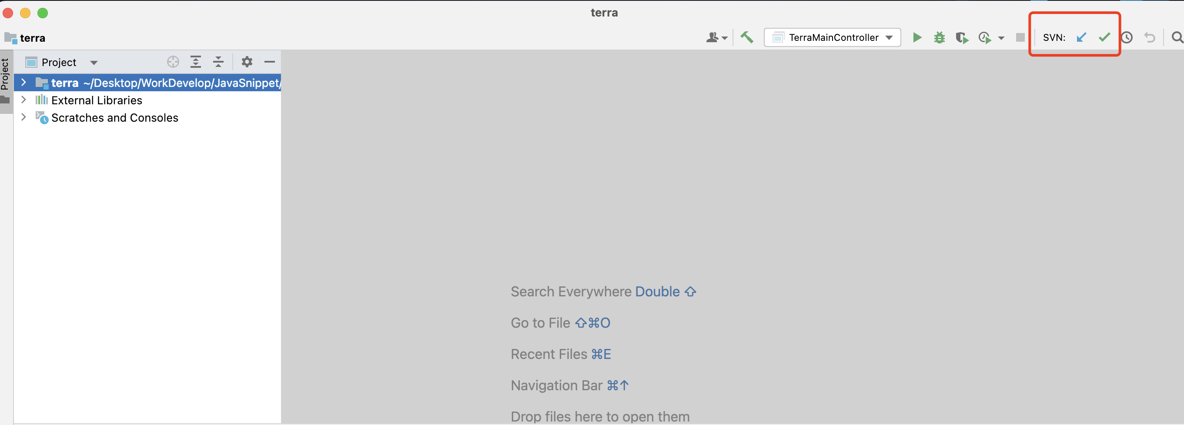The height and width of the screenshot is (425, 1184).
Task: Open the Project view selector dropdown
Action: (62, 63)
